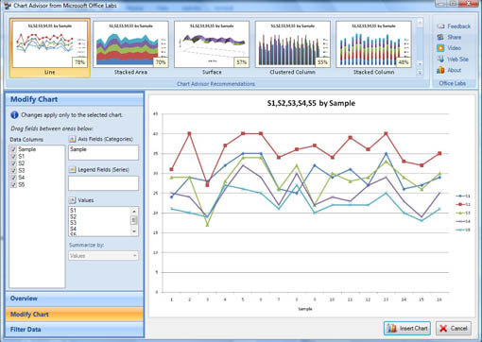The height and width of the screenshot is (342, 482).
Task: Click the Values field icon
Action: coord(73,200)
